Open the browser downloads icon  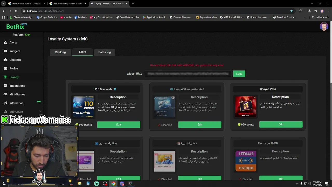pos(309,11)
